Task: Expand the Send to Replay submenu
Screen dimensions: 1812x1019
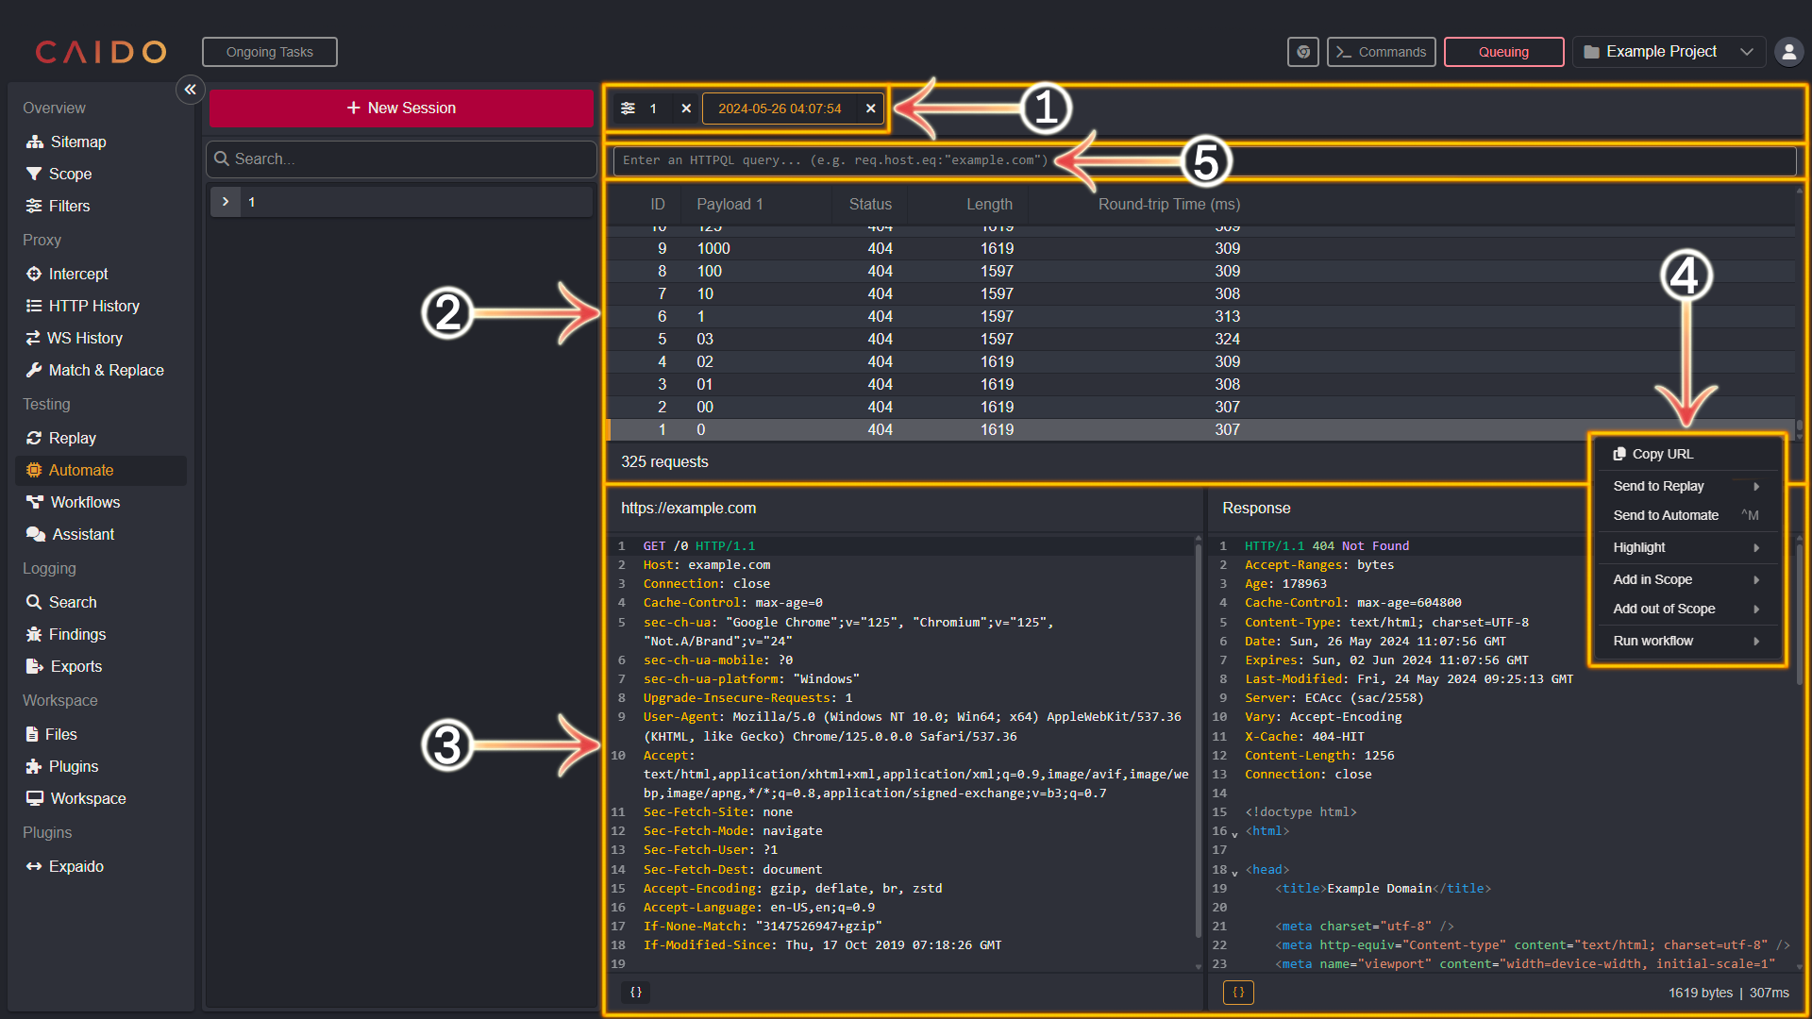Action: point(1685,486)
